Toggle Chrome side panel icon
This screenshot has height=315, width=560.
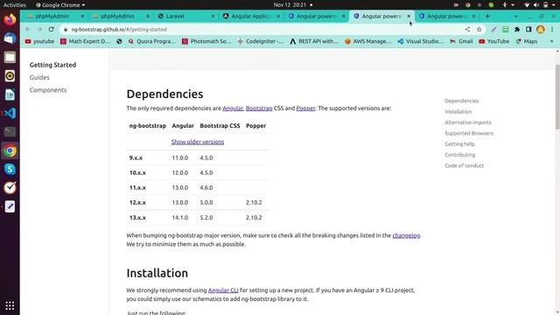click(528, 29)
